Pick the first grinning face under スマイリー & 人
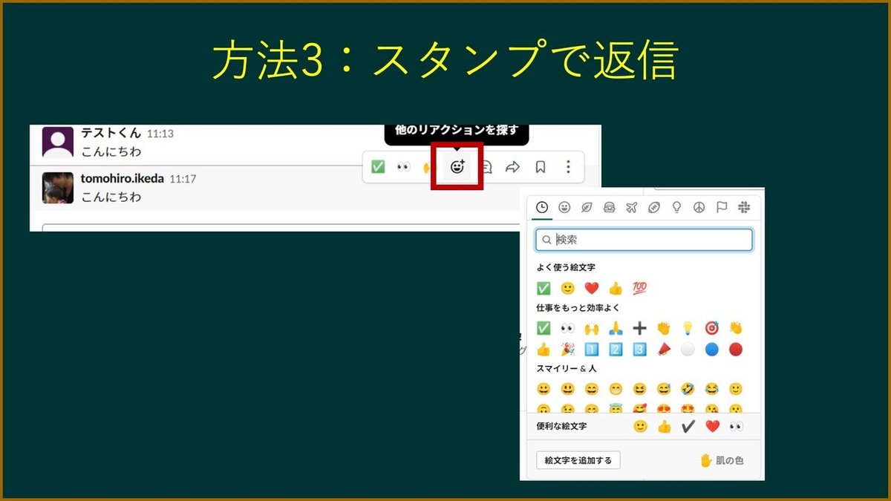The height and width of the screenshot is (501, 891). point(544,389)
